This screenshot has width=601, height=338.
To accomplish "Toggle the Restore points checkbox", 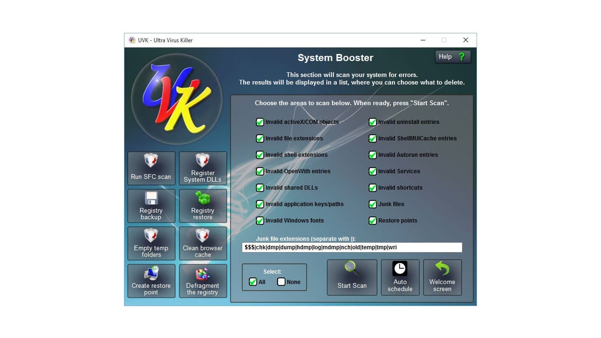I will tap(373, 221).
